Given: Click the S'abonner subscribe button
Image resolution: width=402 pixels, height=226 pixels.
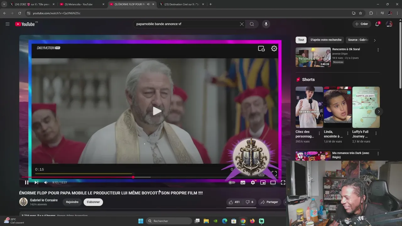Looking at the screenshot, I should click(93, 202).
